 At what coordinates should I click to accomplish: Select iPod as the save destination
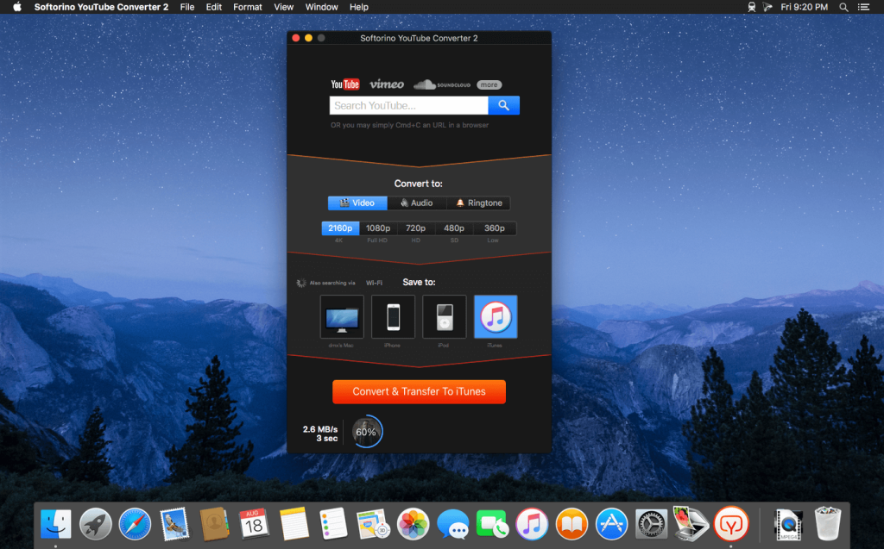pos(444,316)
